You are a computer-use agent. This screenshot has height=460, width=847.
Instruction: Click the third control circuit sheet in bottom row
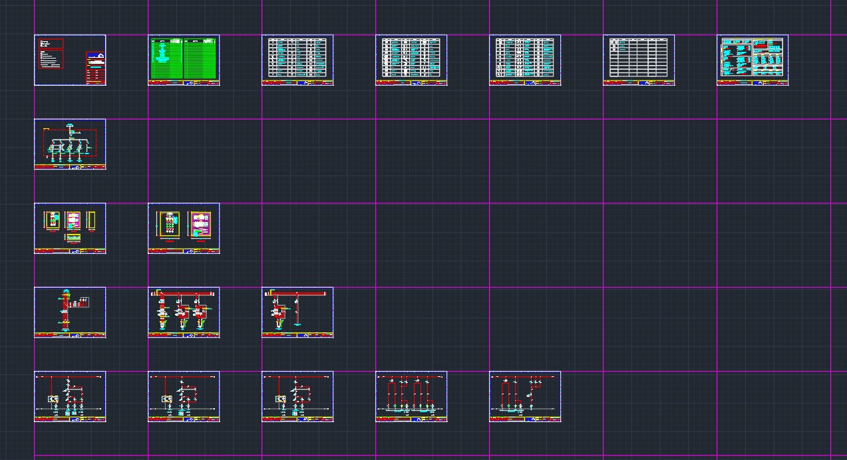297,396
